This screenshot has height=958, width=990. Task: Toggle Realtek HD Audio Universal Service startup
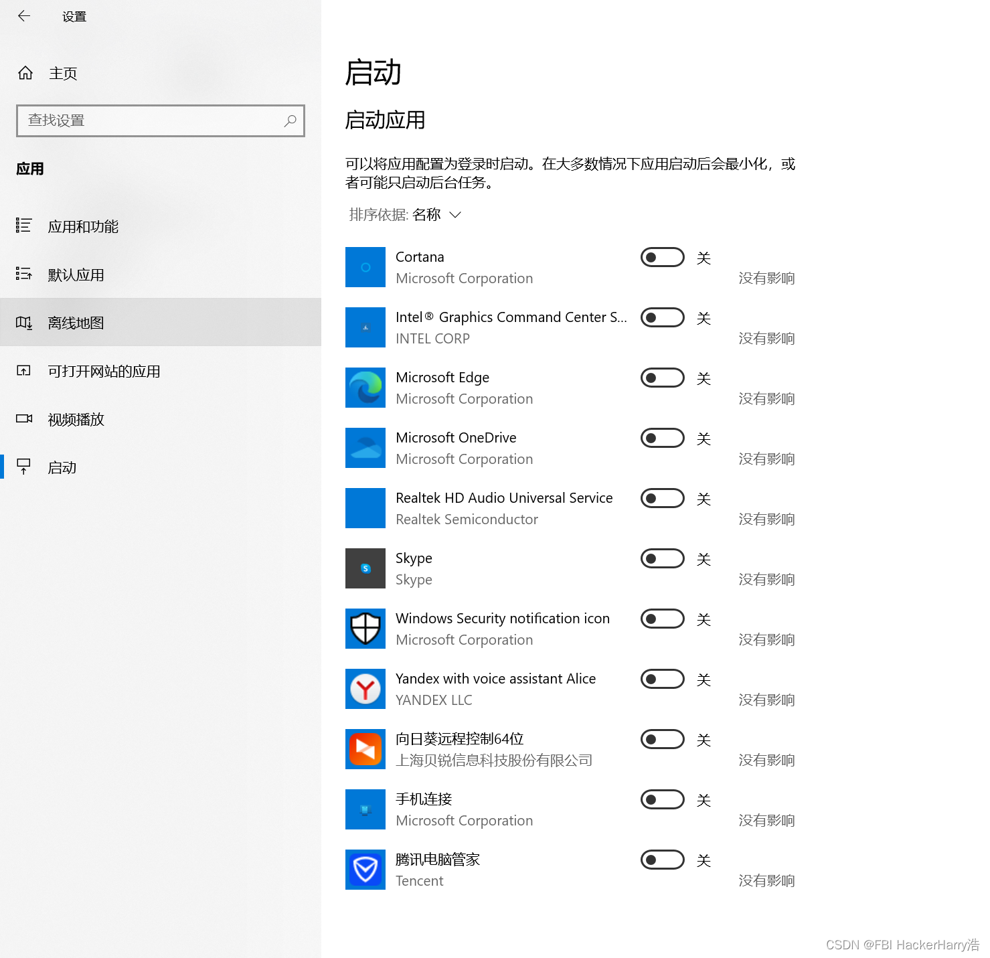click(x=663, y=498)
